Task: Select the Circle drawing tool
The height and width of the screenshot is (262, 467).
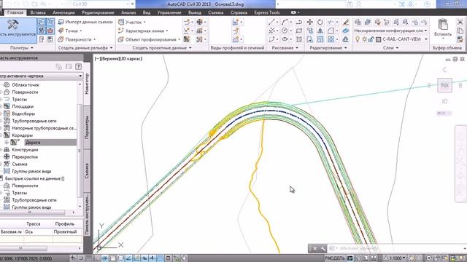Action: pyautogui.click(x=285, y=31)
